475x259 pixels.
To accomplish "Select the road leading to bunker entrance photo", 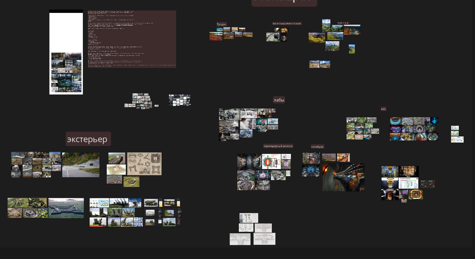I will [81, 165].
